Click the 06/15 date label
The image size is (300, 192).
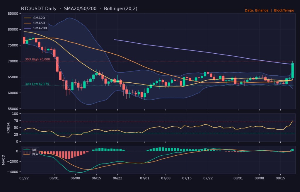[96, 178]
